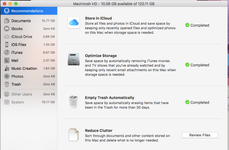Click the green checkmark for Optimize Storage
The height and width of the screenshot is (150, 229).
click(x=187, y=65)
